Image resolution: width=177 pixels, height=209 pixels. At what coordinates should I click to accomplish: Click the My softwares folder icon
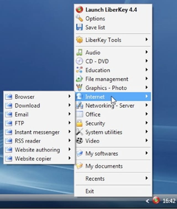[x=79, y=153]
